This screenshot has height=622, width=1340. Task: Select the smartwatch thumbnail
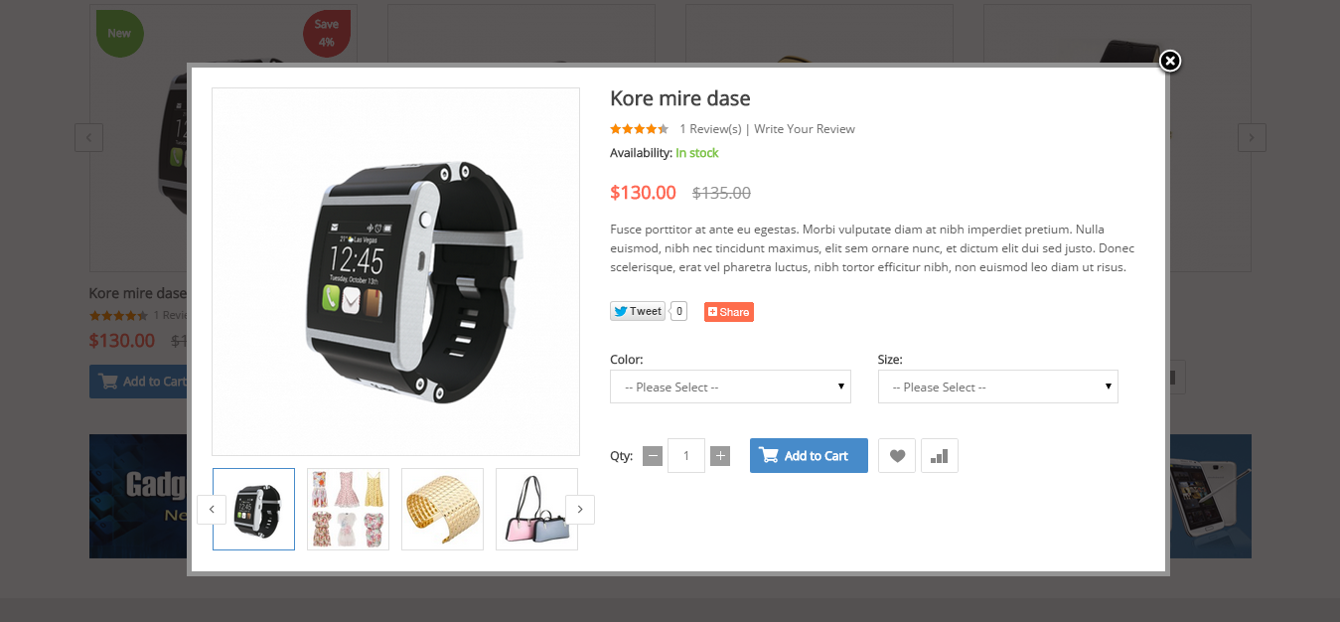tap(254, 509)
